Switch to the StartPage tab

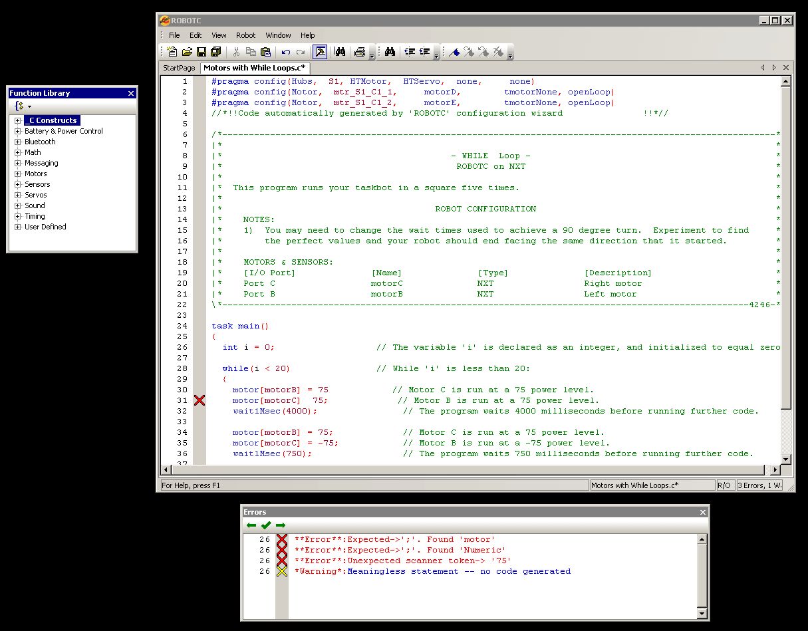(x=178, y=67)
